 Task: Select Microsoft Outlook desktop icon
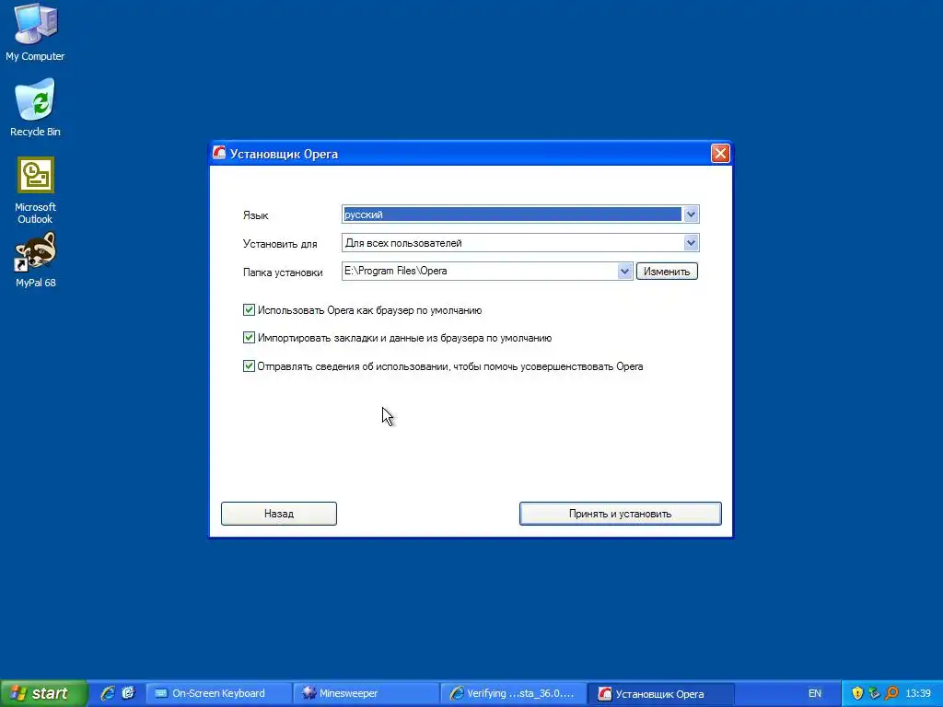point(35,190)
